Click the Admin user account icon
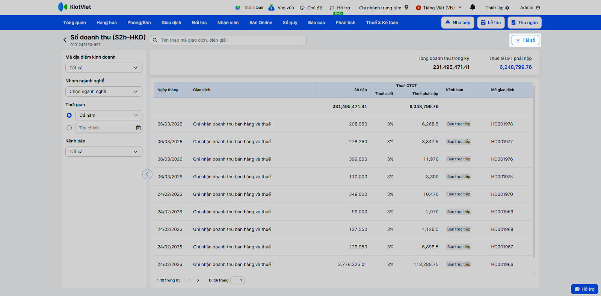 click(538, 8)
